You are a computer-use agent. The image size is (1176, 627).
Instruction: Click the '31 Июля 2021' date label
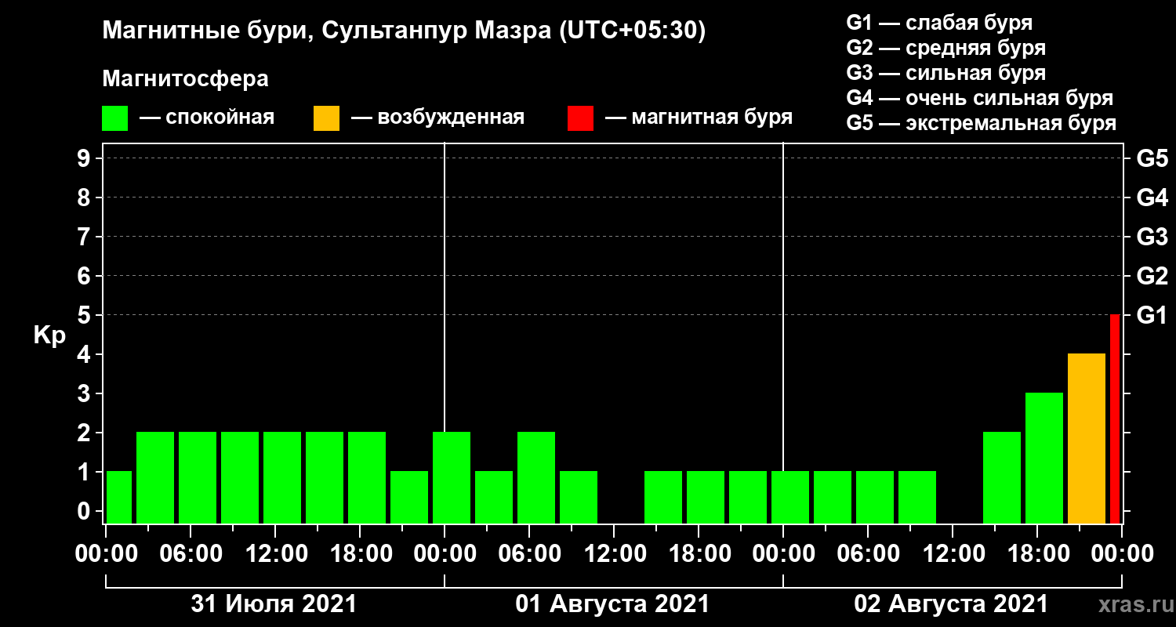[274, 604]
